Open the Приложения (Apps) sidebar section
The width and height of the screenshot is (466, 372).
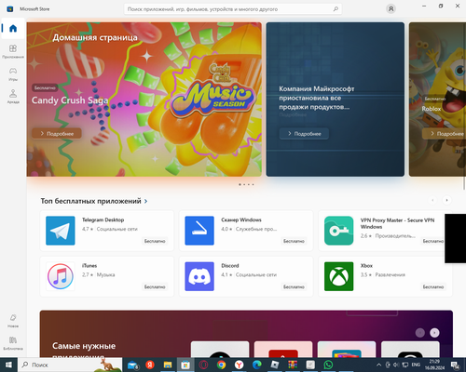[13, 51]
